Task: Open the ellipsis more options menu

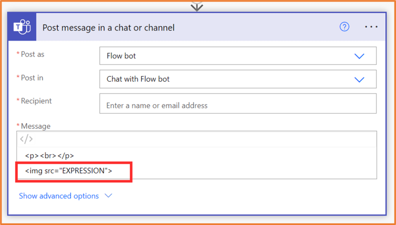Action: 371,27
